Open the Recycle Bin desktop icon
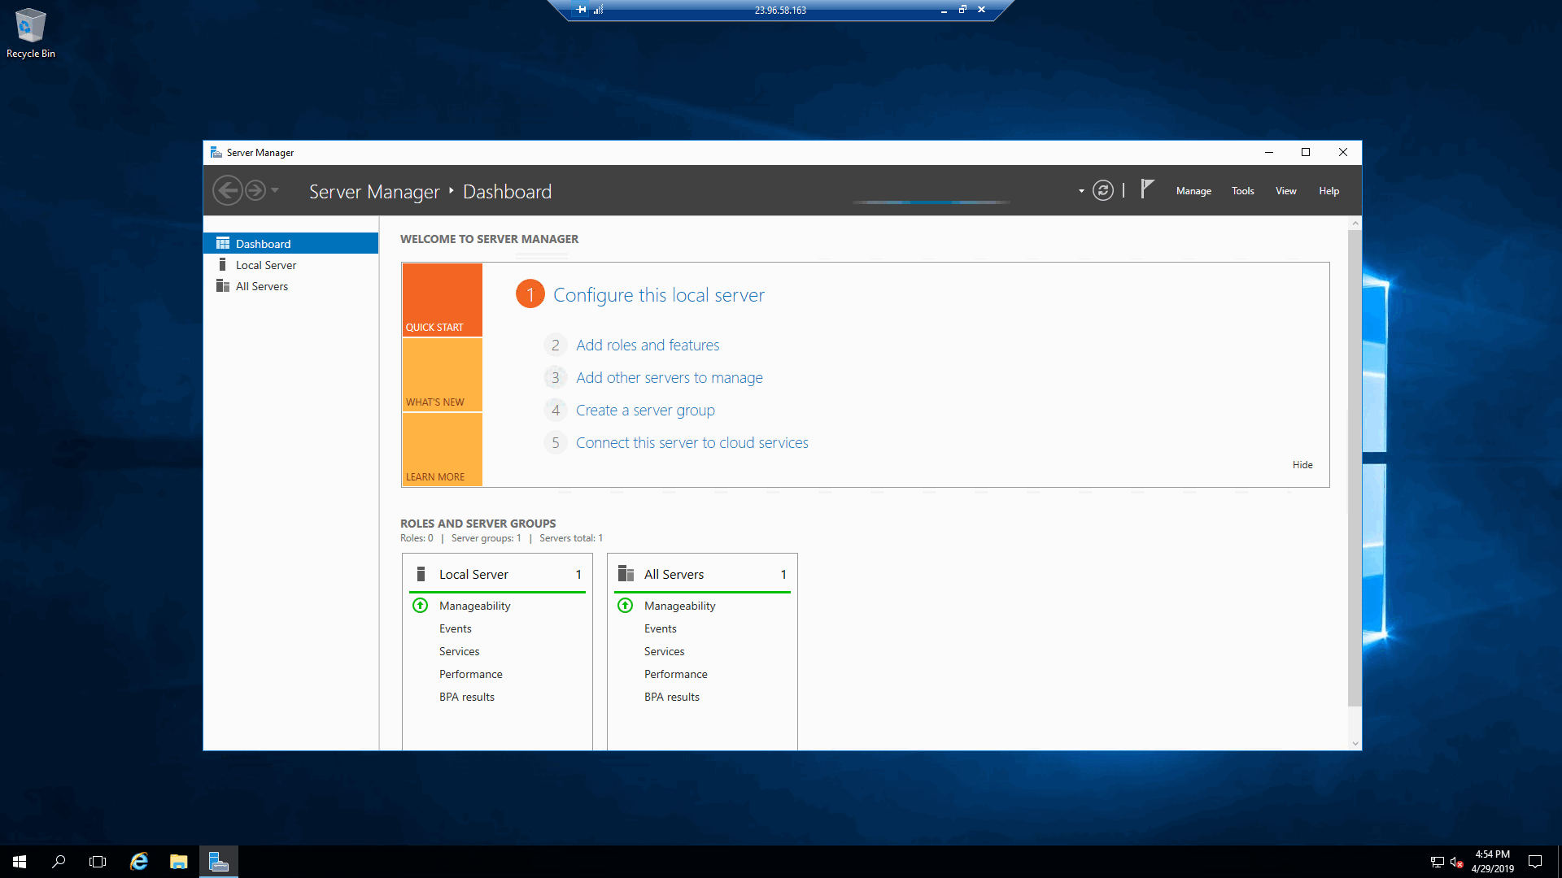The height and width of the screenshot is (878, 1562). point(31,33)
